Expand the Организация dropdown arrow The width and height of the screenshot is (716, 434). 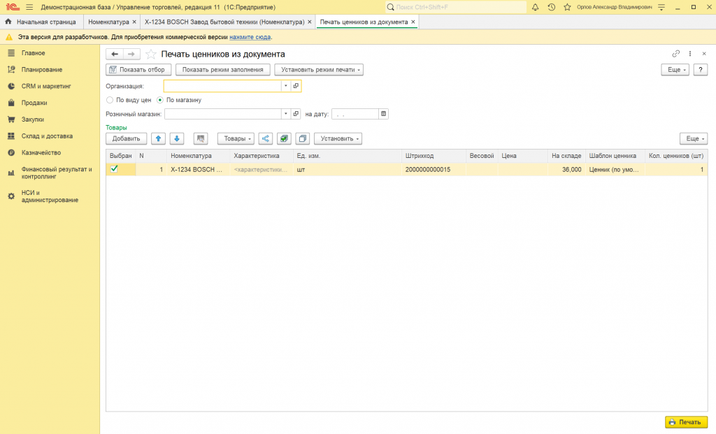pos(286,86)
